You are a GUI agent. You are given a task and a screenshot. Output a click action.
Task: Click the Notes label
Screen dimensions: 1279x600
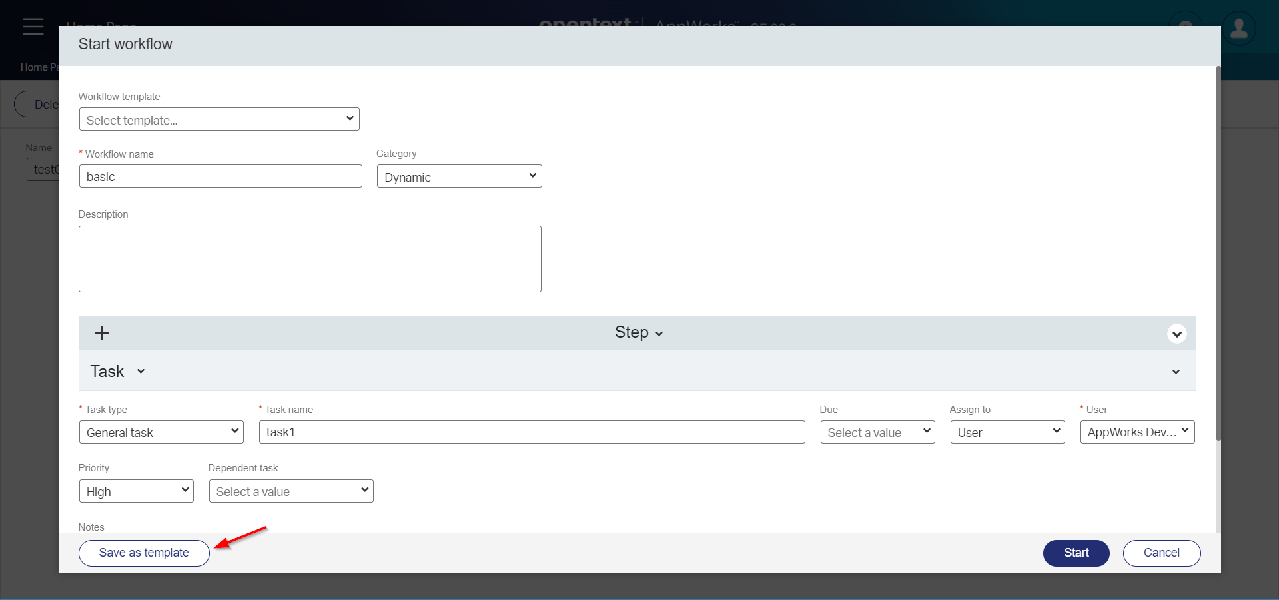pos(91,527)
